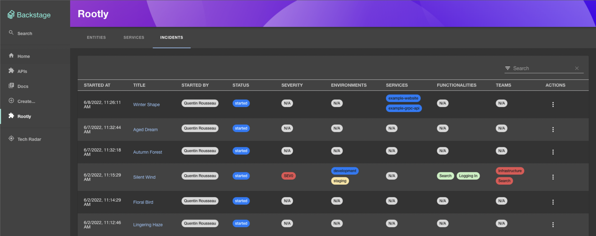Open actions menu for Winter Shape
596x236 pixels.
tap(553, 104)
